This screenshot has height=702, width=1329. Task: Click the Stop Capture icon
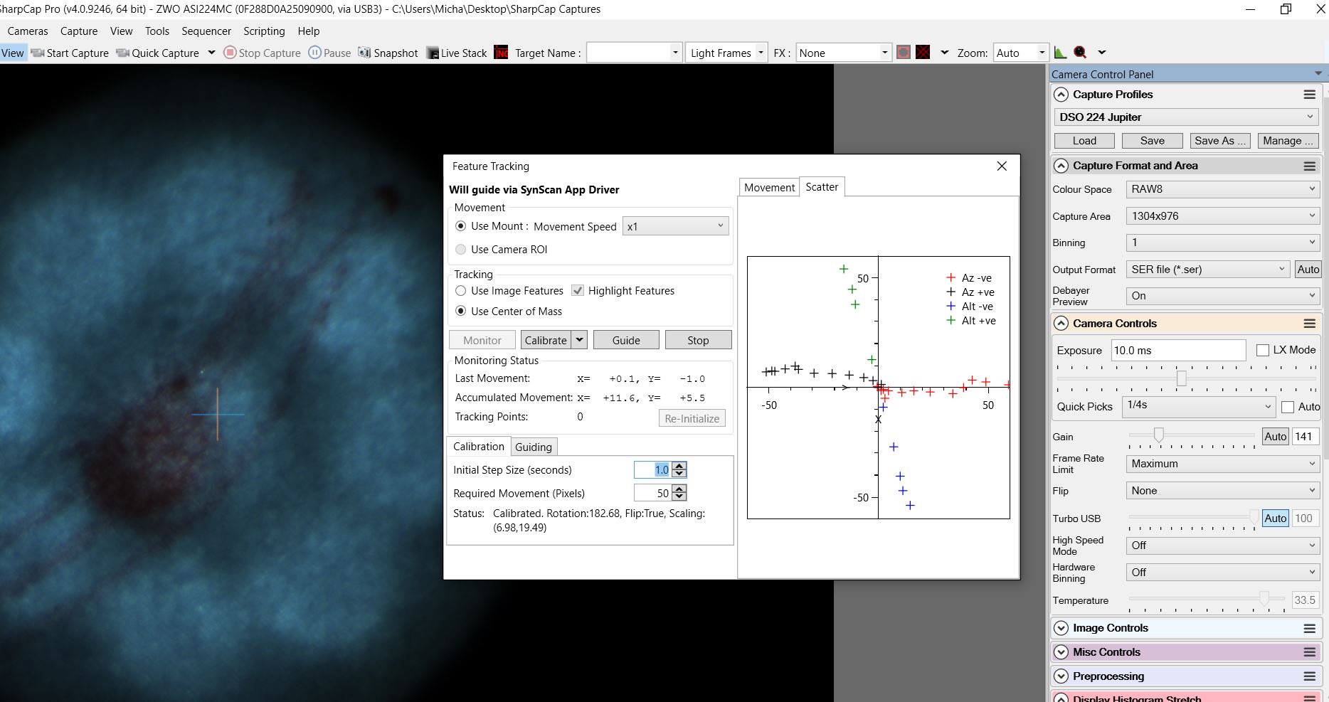[x=230, y=53]
